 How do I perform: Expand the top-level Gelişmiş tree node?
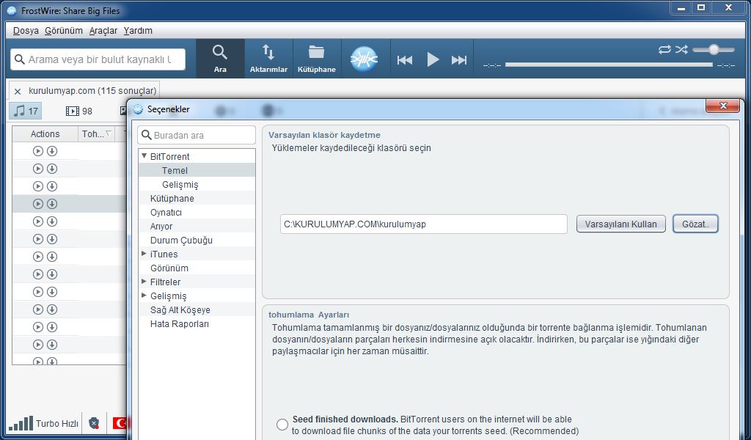click(x=144, y=296)
